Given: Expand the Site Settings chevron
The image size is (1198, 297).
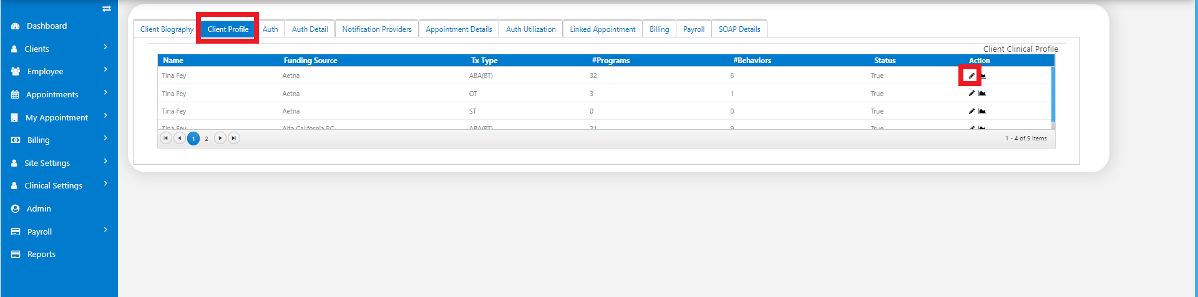Looking at the screenshot, I should click(105, 162).
